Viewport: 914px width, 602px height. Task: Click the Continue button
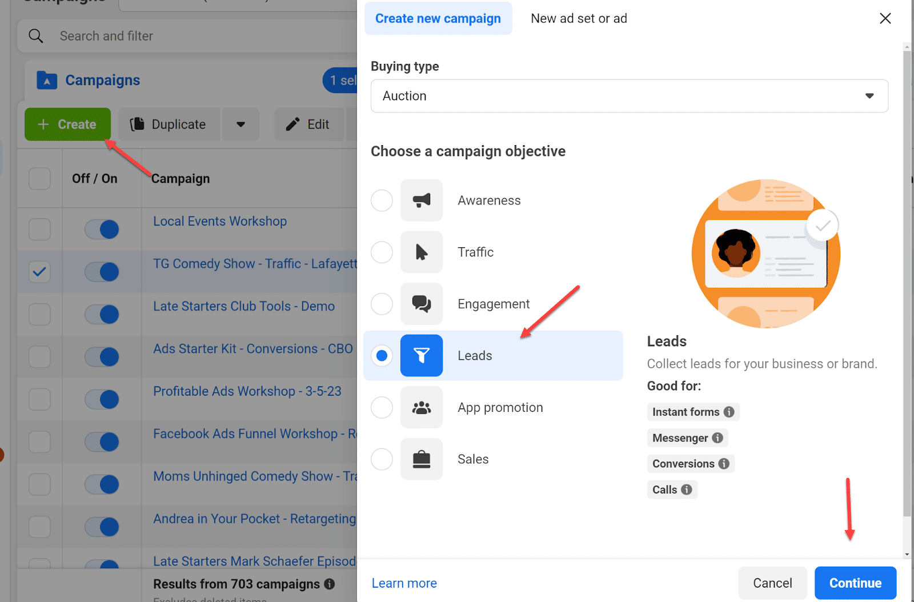(x=855, y=583)
